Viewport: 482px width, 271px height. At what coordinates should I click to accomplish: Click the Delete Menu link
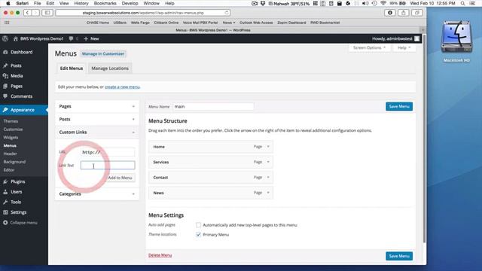[x=160, y=255]
